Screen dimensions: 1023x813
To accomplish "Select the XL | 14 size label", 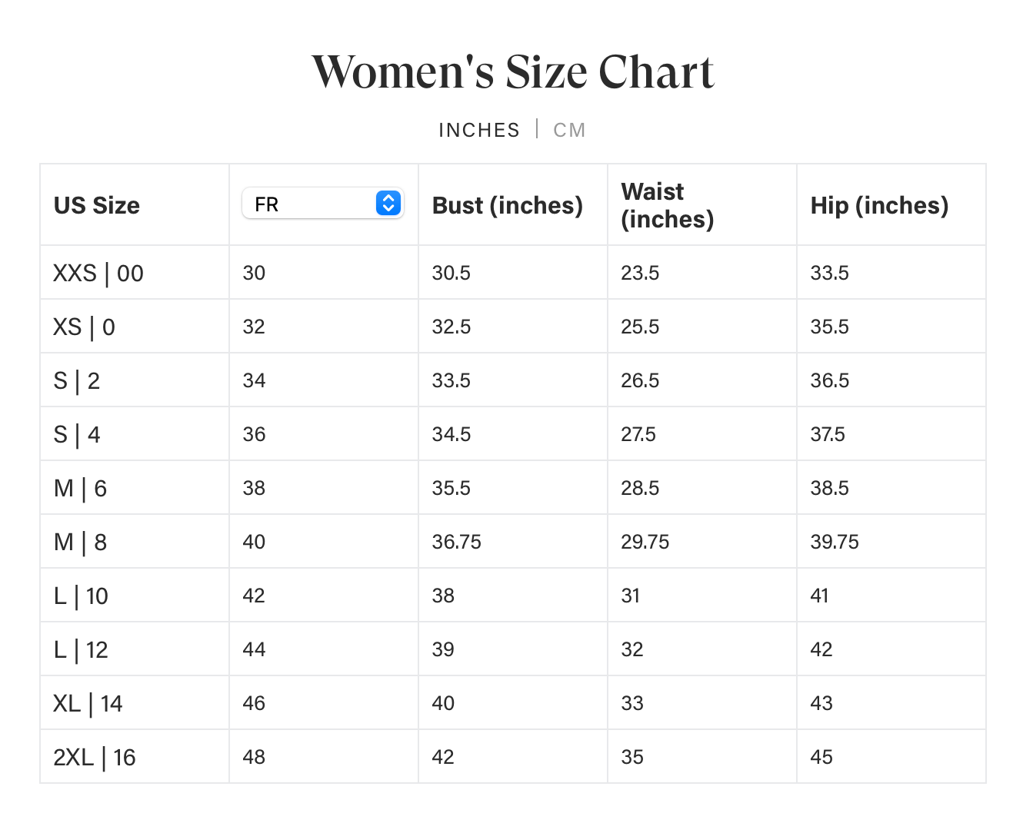I will [x=88, y=704].
